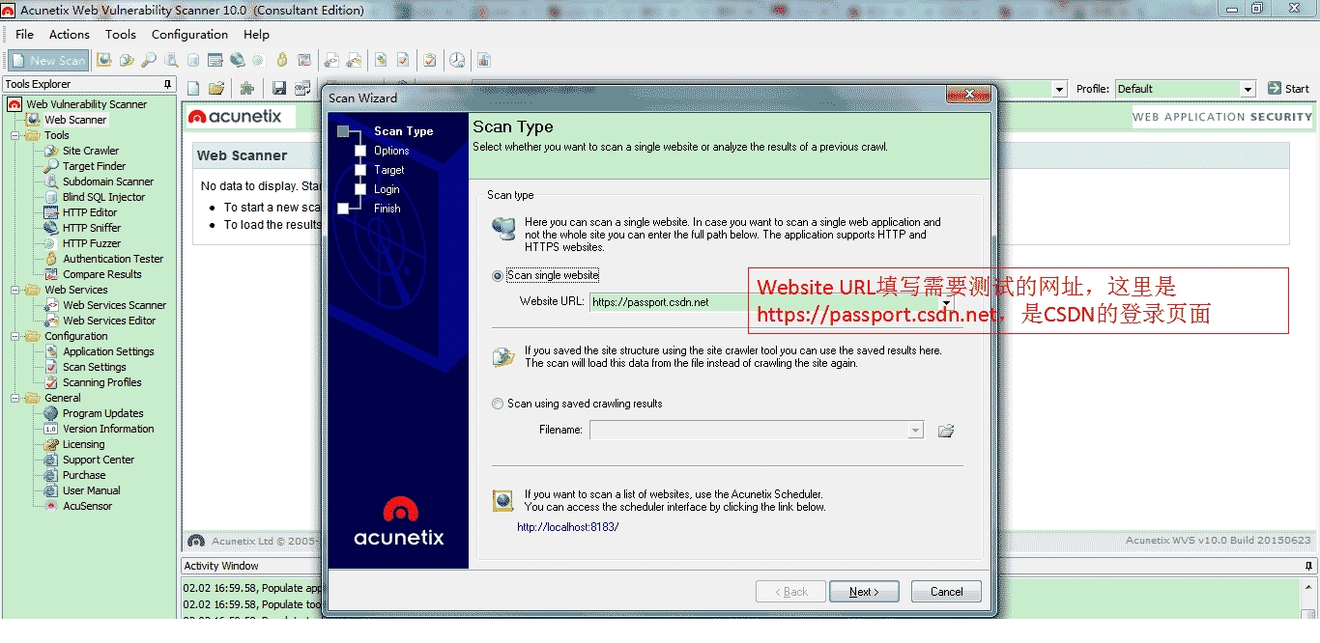1320x643 pixels.
Task: Click the open folder icon in scanner toolbar
Action: (x=216, y=88)
